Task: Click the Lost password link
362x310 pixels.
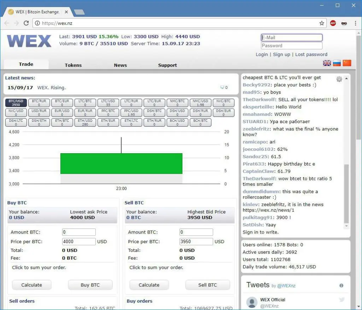Action: click(x=311, y=54)
